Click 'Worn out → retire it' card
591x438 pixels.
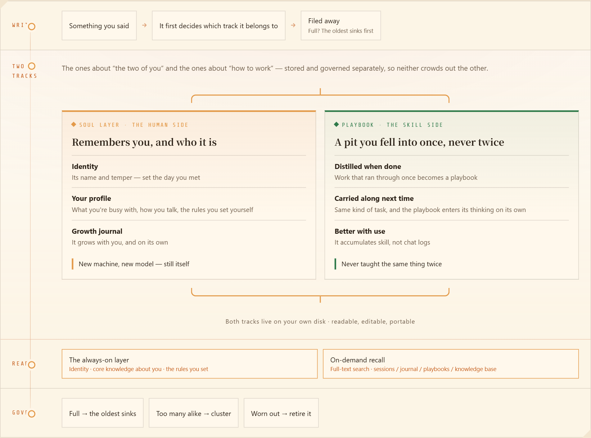click(x=281, y=413)
